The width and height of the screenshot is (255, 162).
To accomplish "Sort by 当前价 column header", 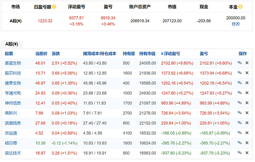I will (41, 53).
